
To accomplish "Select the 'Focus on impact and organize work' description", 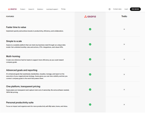I will pos(37,106).
